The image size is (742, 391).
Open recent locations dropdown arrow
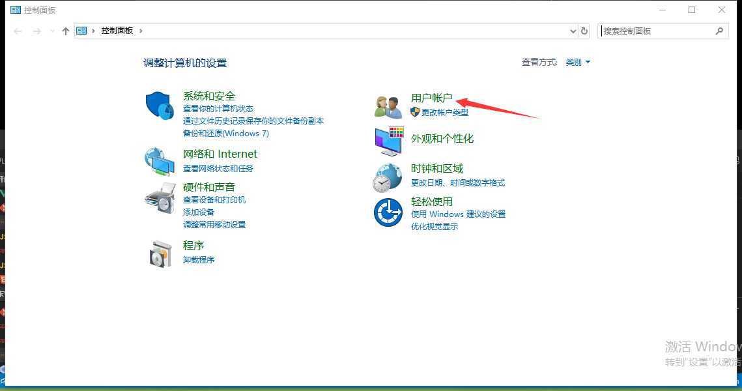tap(52, 31)
